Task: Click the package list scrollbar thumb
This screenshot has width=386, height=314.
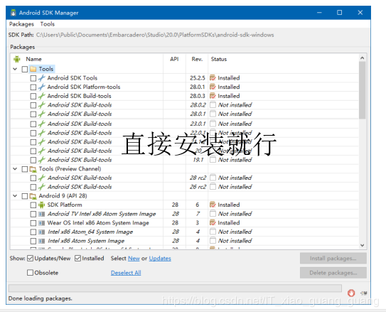Action: [x=362, y=90]
